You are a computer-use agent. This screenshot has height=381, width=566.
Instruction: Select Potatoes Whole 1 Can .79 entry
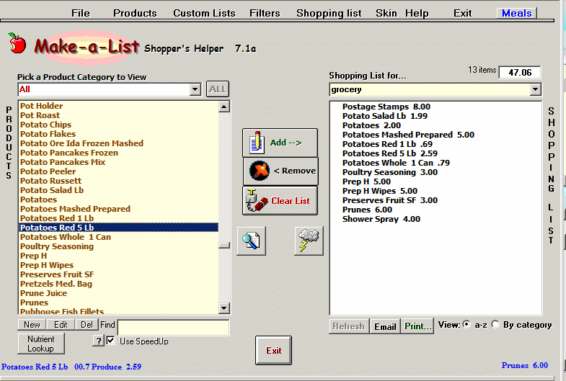click(x=396, y=163)
